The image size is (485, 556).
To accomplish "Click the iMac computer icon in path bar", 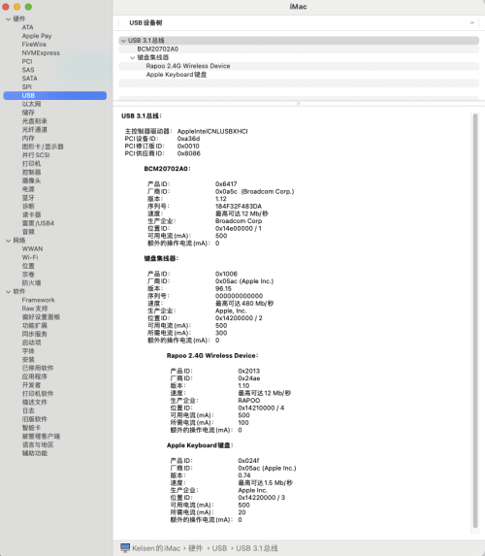I will click(125, 548).
